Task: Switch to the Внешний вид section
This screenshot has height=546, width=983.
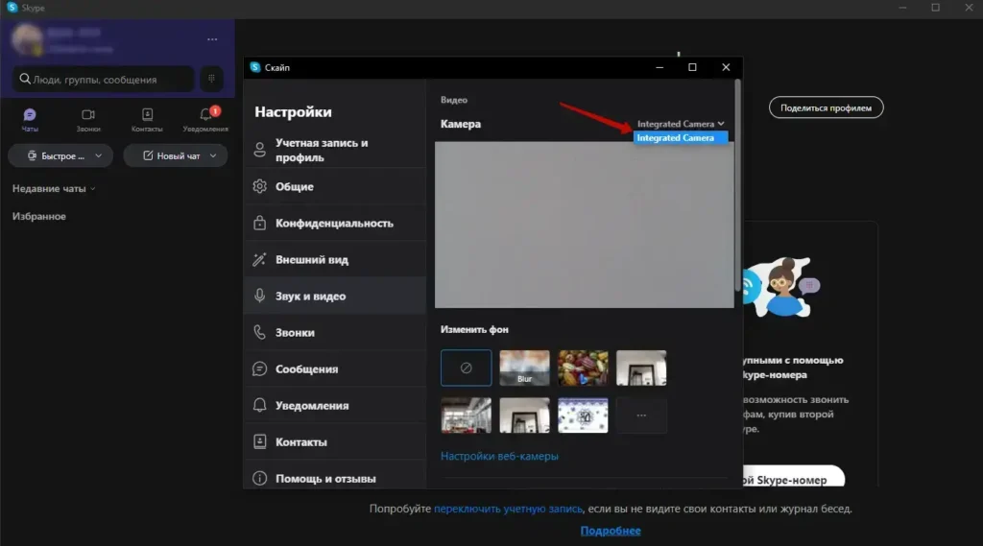Action: pyautogui.click(x=335, y=259)
